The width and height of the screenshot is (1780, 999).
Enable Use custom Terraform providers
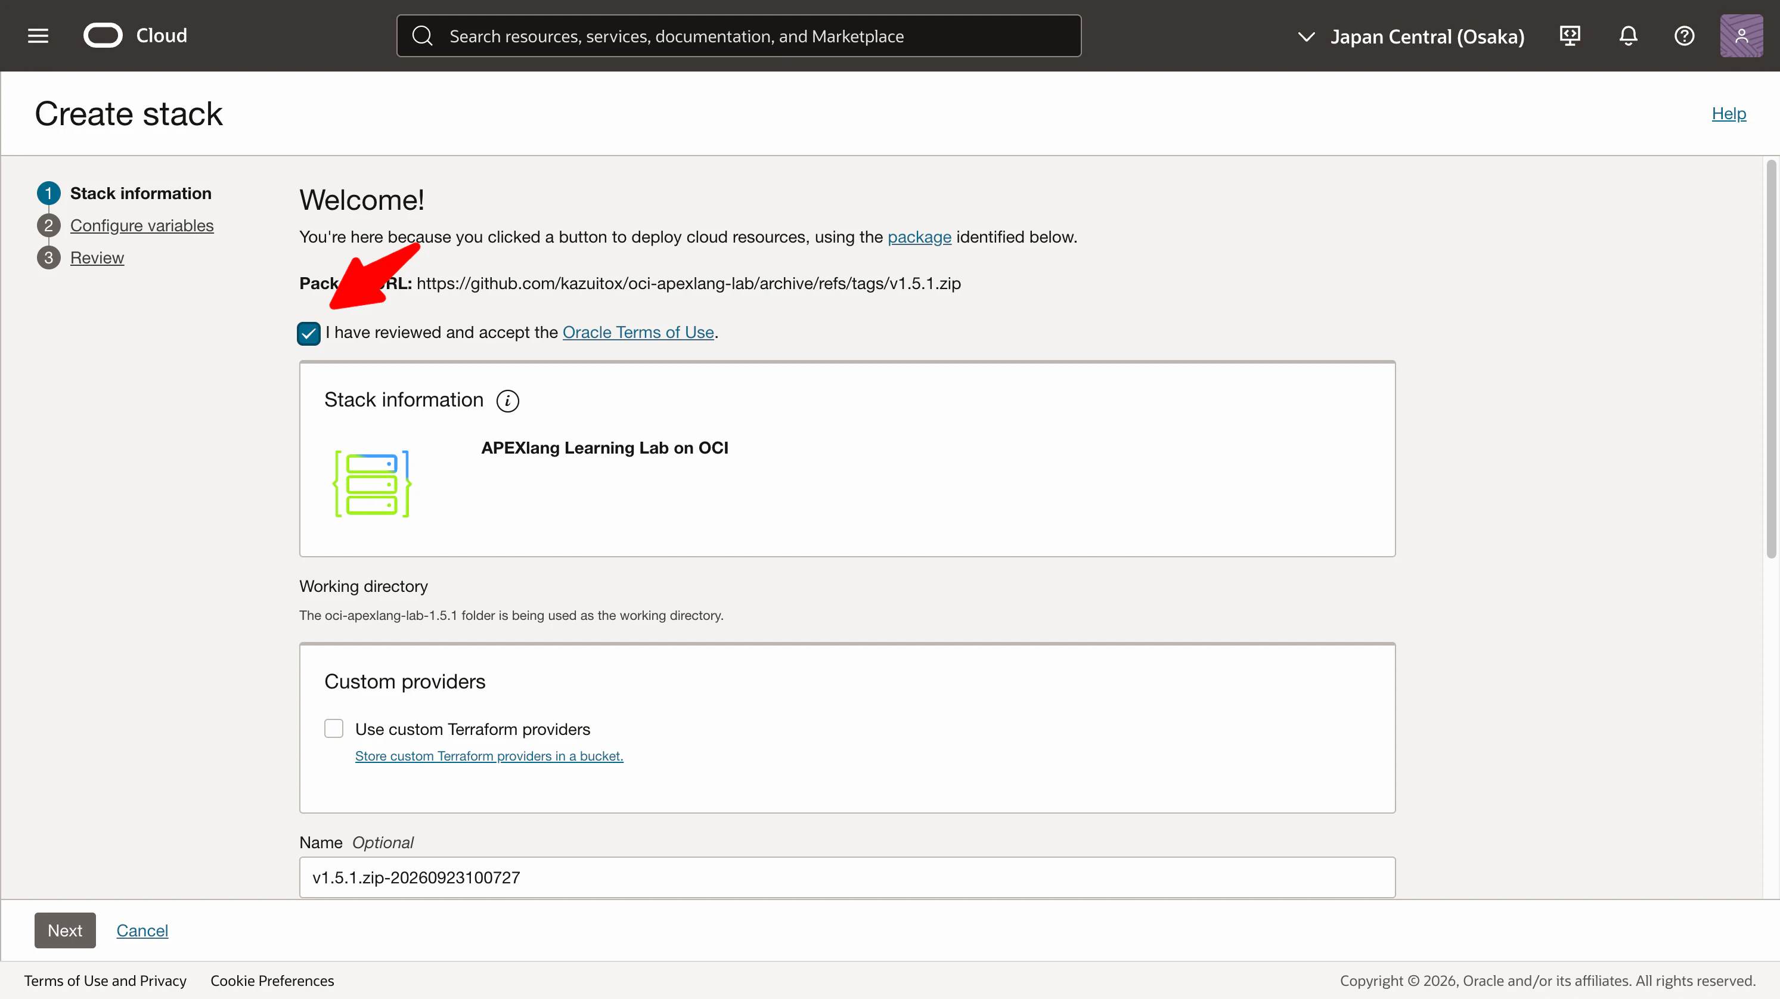click(x=334, y=729)
